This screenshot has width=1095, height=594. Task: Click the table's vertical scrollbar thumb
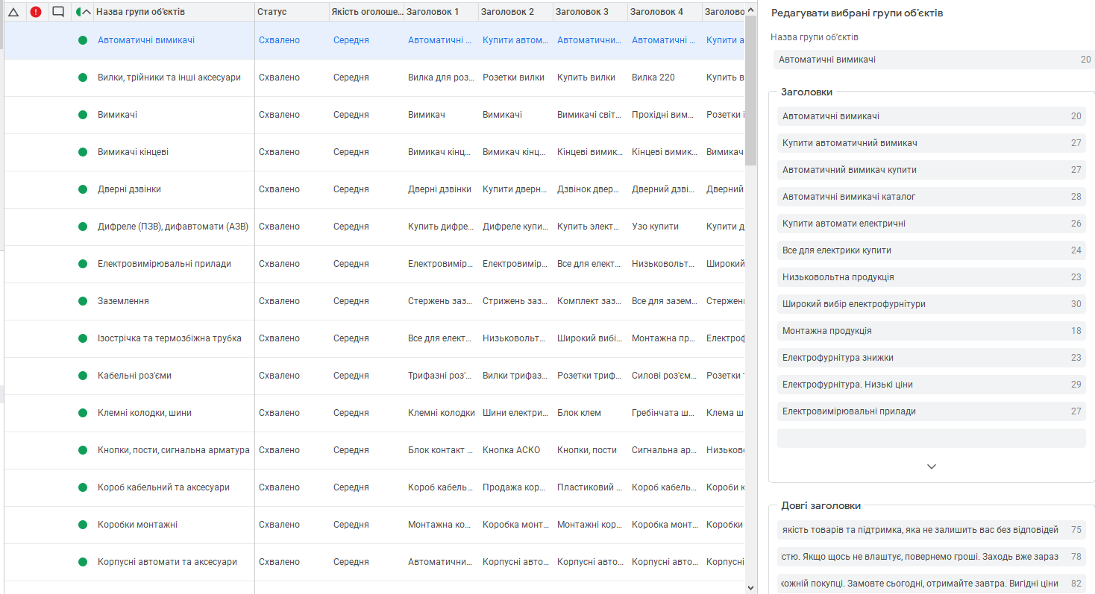tap(751, 89)
